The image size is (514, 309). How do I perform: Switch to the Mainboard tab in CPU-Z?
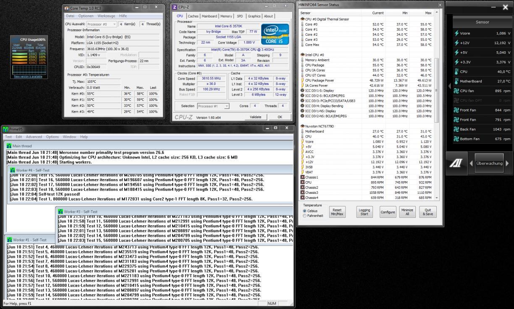pos(209,16)
